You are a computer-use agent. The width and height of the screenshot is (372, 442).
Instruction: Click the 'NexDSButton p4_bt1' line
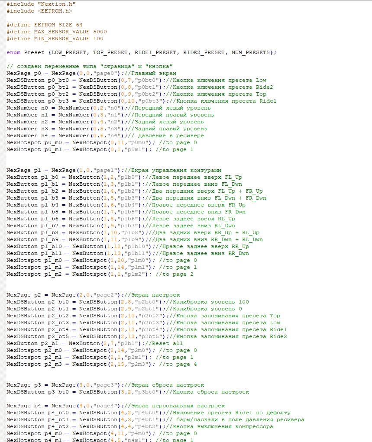tap(155, 420)
